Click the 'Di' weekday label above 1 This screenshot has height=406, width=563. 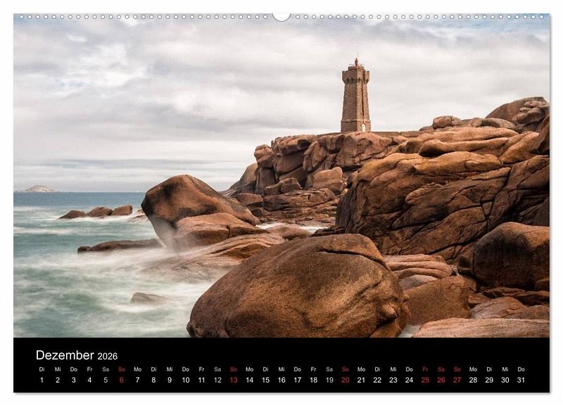(x=42, y=369)
